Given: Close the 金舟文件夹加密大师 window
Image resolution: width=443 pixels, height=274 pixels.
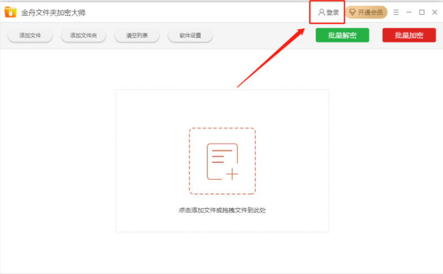Looking at the screenshot, I should [435, 12].
